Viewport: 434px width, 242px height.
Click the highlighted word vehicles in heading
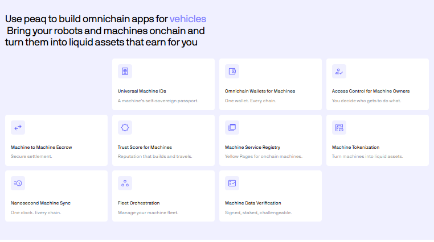[187, 19]
